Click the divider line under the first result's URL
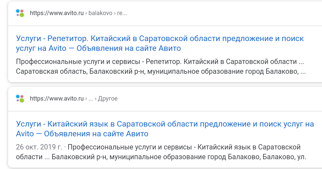Image resolution: width=322 pixels, height=169 pixels. (165, 26)
